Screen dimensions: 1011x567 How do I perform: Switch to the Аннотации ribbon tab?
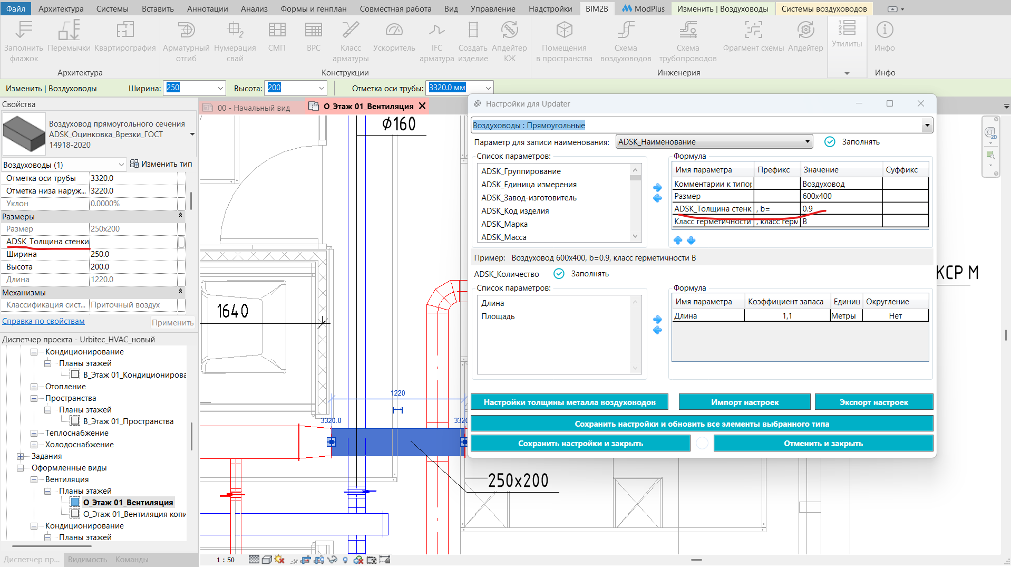point(208,8)
